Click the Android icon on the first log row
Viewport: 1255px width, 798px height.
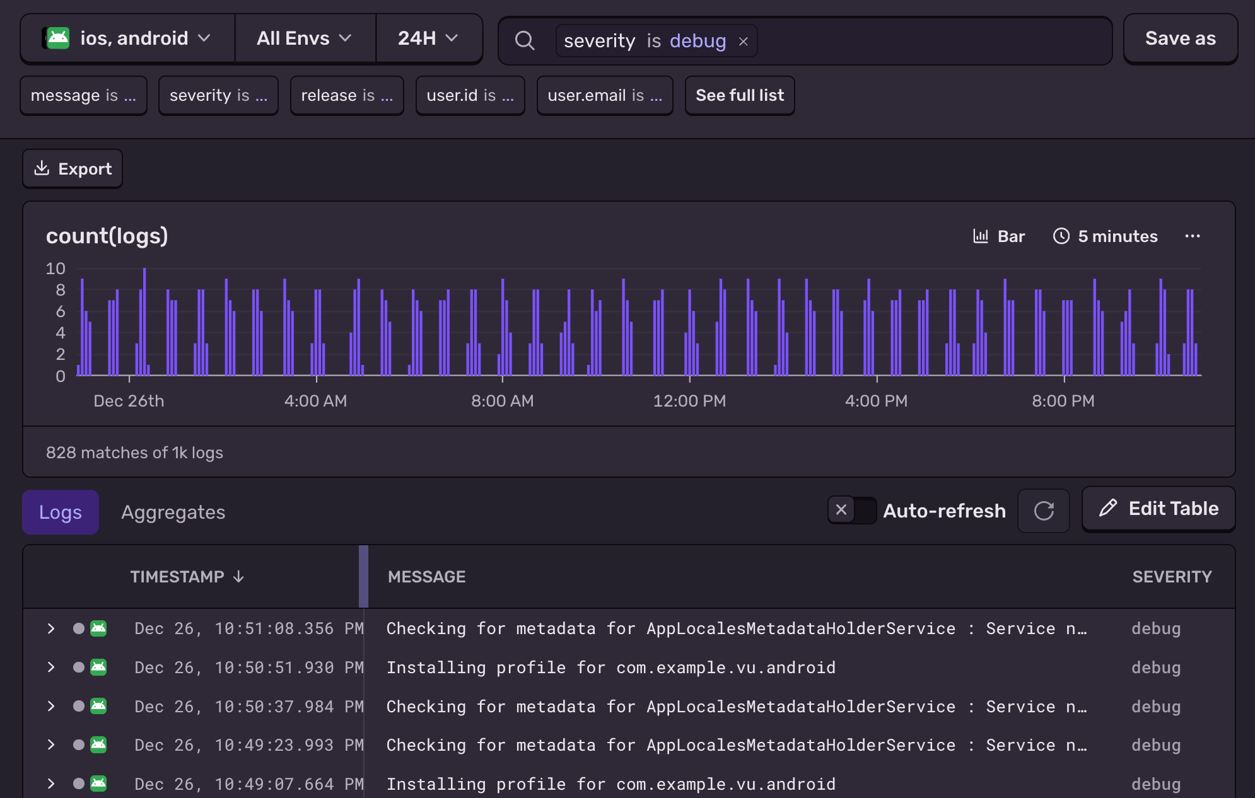coord(98,628)
